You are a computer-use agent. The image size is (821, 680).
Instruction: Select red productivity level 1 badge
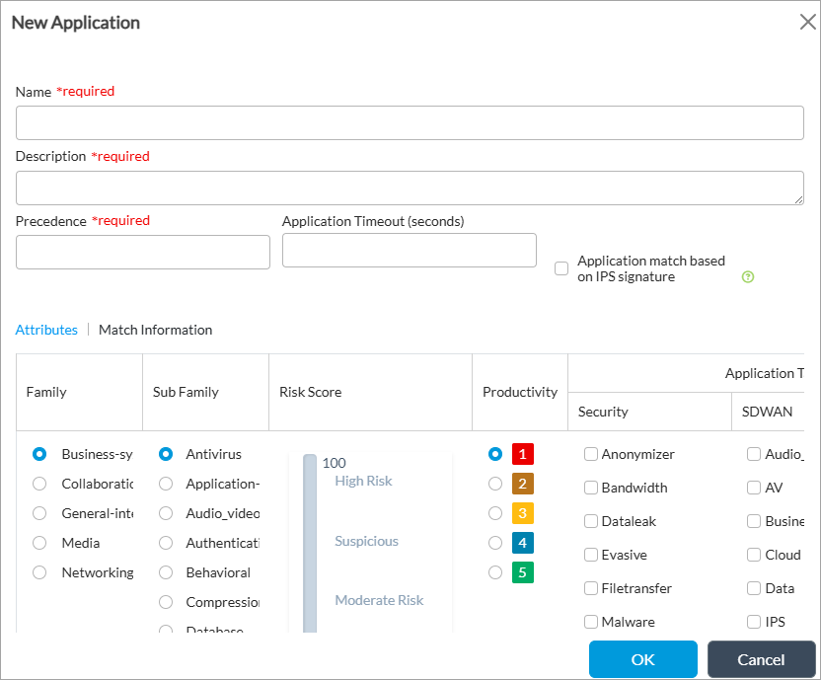tap(523, 454)
